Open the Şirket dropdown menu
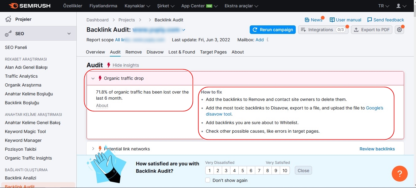416x188 pixels. click(166, 6)
